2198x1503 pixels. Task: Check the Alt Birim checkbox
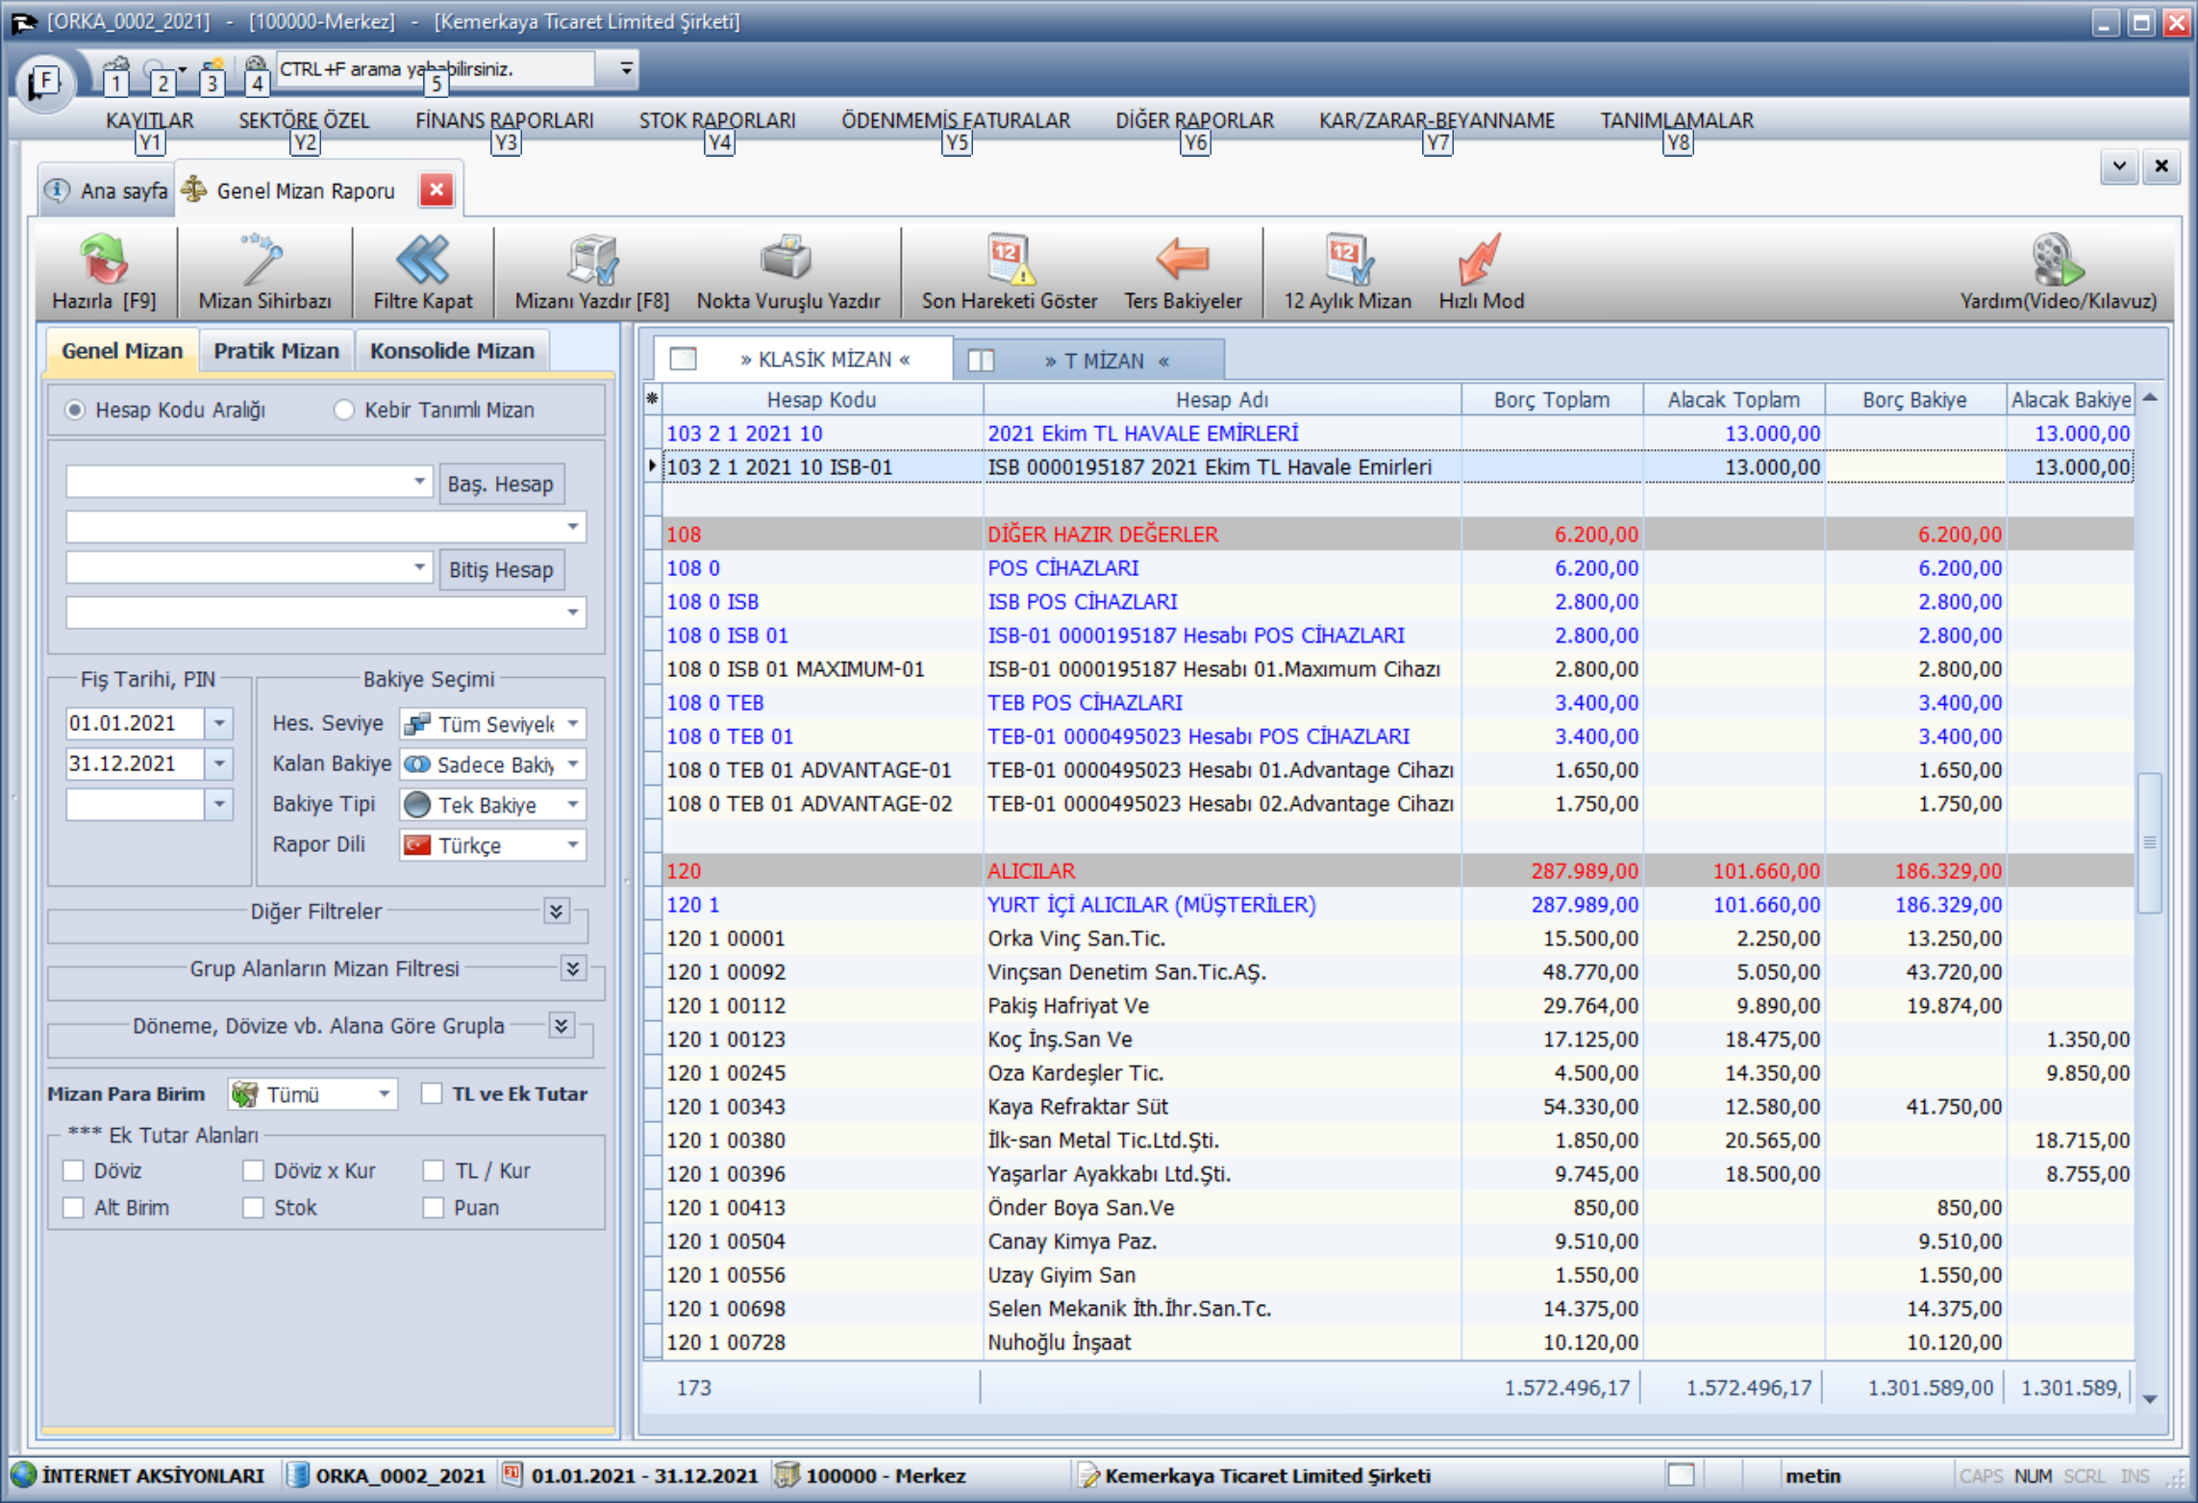click(x=73, y=1206)
